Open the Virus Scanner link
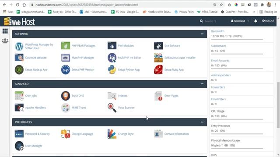The width and height of the screenshot is (280, 157). coord(126,108)
